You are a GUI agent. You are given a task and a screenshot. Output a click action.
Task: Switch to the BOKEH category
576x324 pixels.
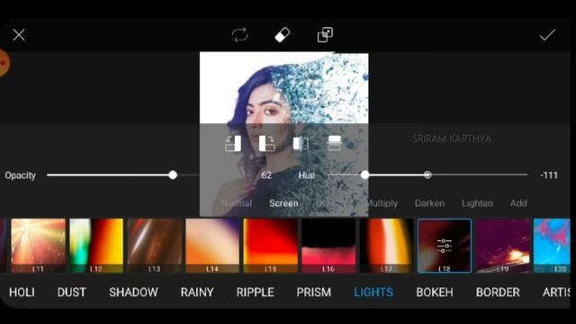(x=435, y=292)
